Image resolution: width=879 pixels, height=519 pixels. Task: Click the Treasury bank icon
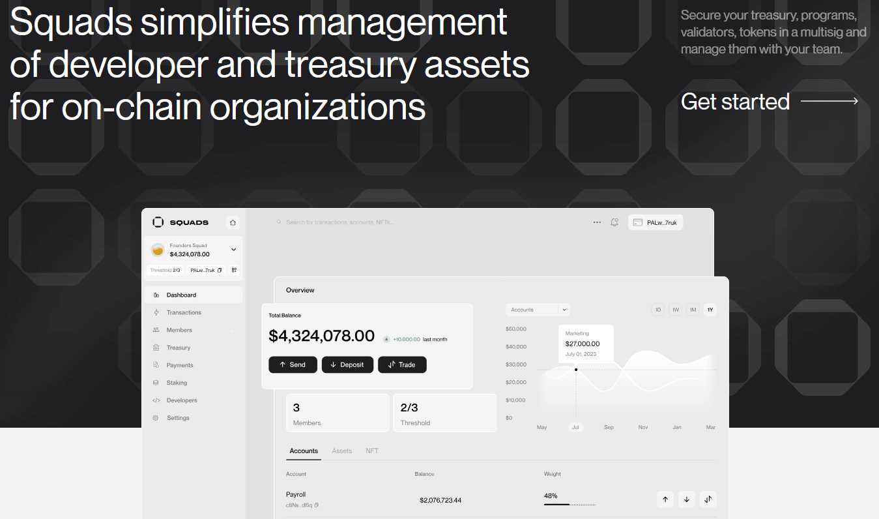point(156,348)
